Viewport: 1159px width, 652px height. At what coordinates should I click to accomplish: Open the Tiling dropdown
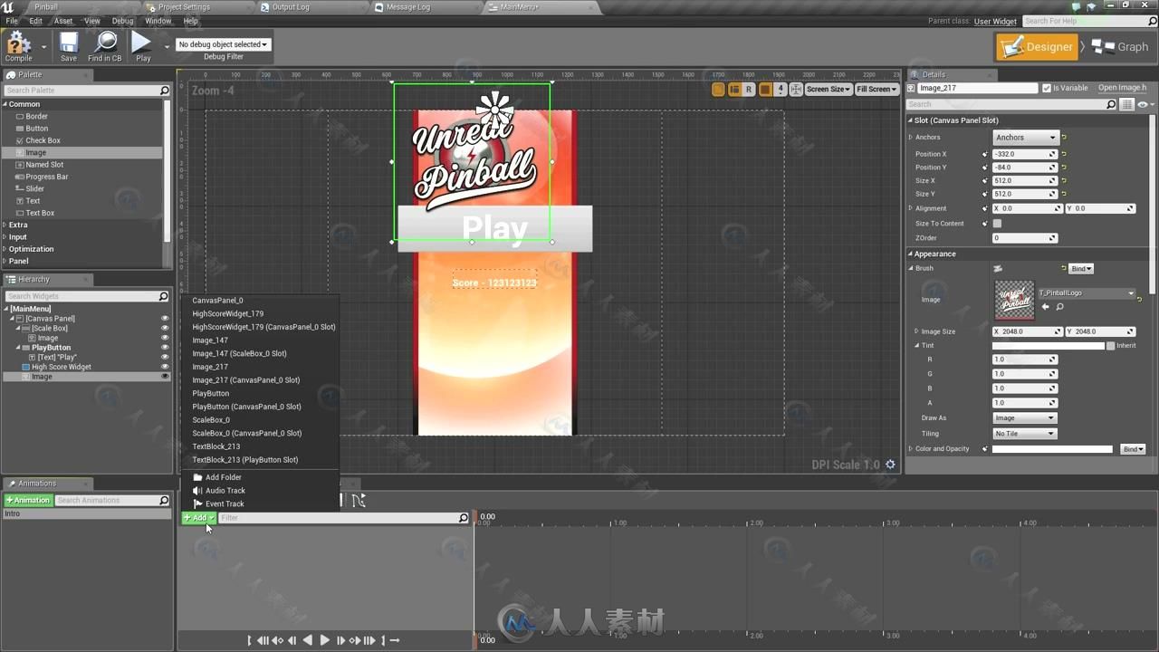click(1025, 434)
